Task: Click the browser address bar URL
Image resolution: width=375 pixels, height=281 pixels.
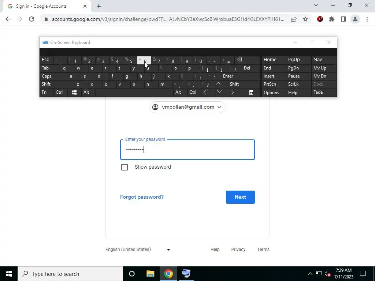Action: point(168,19)
